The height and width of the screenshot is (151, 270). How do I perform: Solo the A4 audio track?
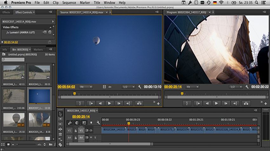[x=95, y=137]
